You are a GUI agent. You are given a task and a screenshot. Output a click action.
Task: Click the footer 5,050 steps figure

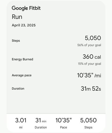(88, 120)
